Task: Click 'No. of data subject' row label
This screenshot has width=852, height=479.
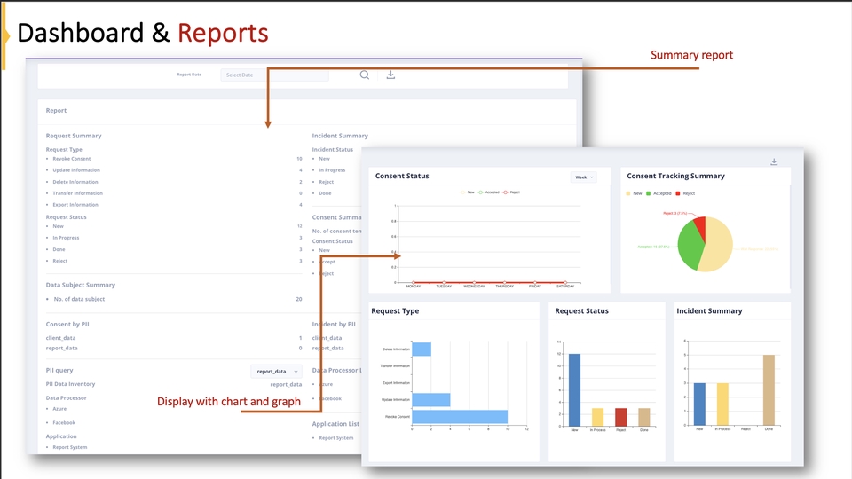Action: pyautogui.click(x=79, y=299)
